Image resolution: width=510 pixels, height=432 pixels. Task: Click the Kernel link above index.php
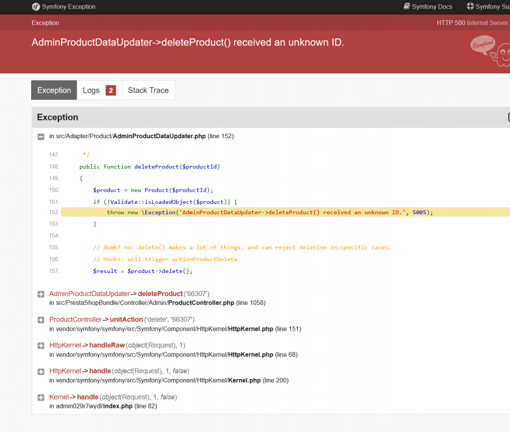[59, 397]
